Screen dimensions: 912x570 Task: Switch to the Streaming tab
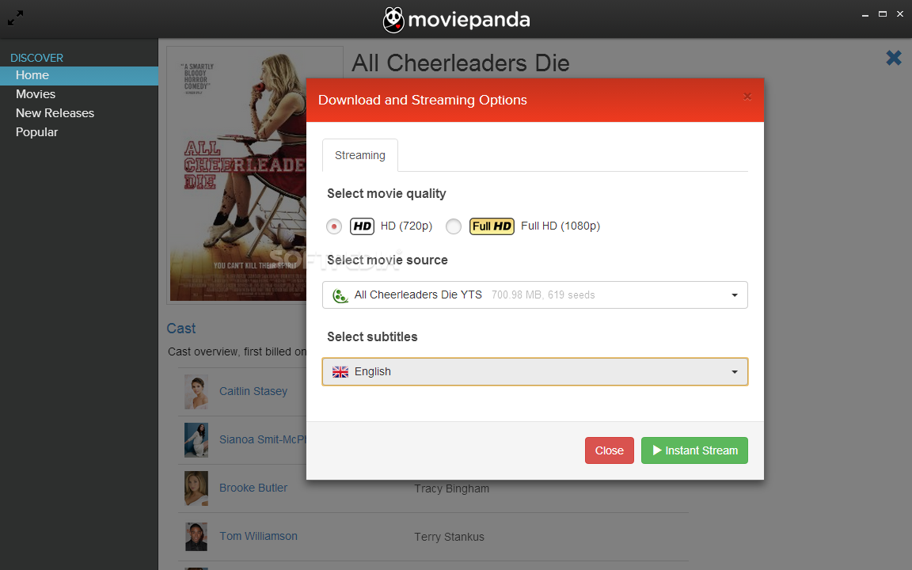[x=360, y=155]
